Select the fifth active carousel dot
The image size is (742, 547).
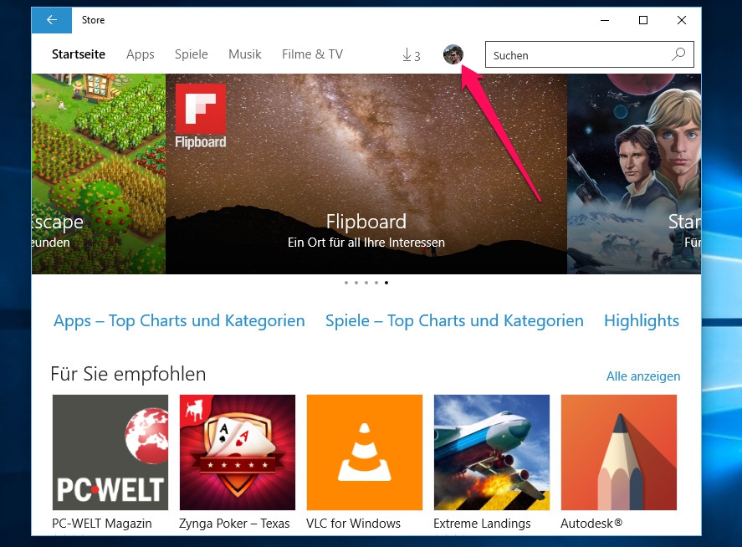(386, 283)
